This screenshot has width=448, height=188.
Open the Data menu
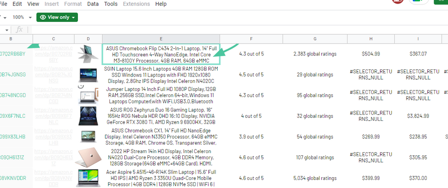coord(93,4)
